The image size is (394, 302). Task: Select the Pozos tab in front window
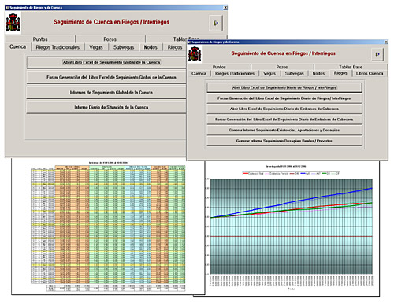(x=282, y=67)
